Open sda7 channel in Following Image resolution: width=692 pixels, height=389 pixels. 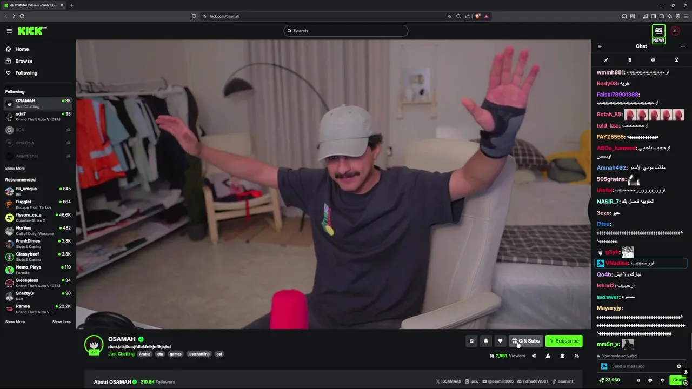(x=38, y=117)
